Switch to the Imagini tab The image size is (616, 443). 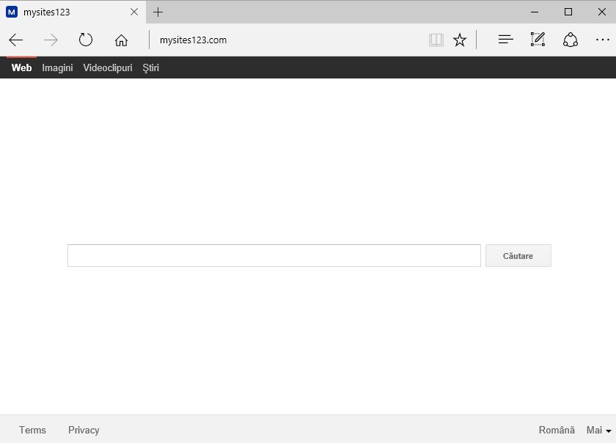point(57,67)
